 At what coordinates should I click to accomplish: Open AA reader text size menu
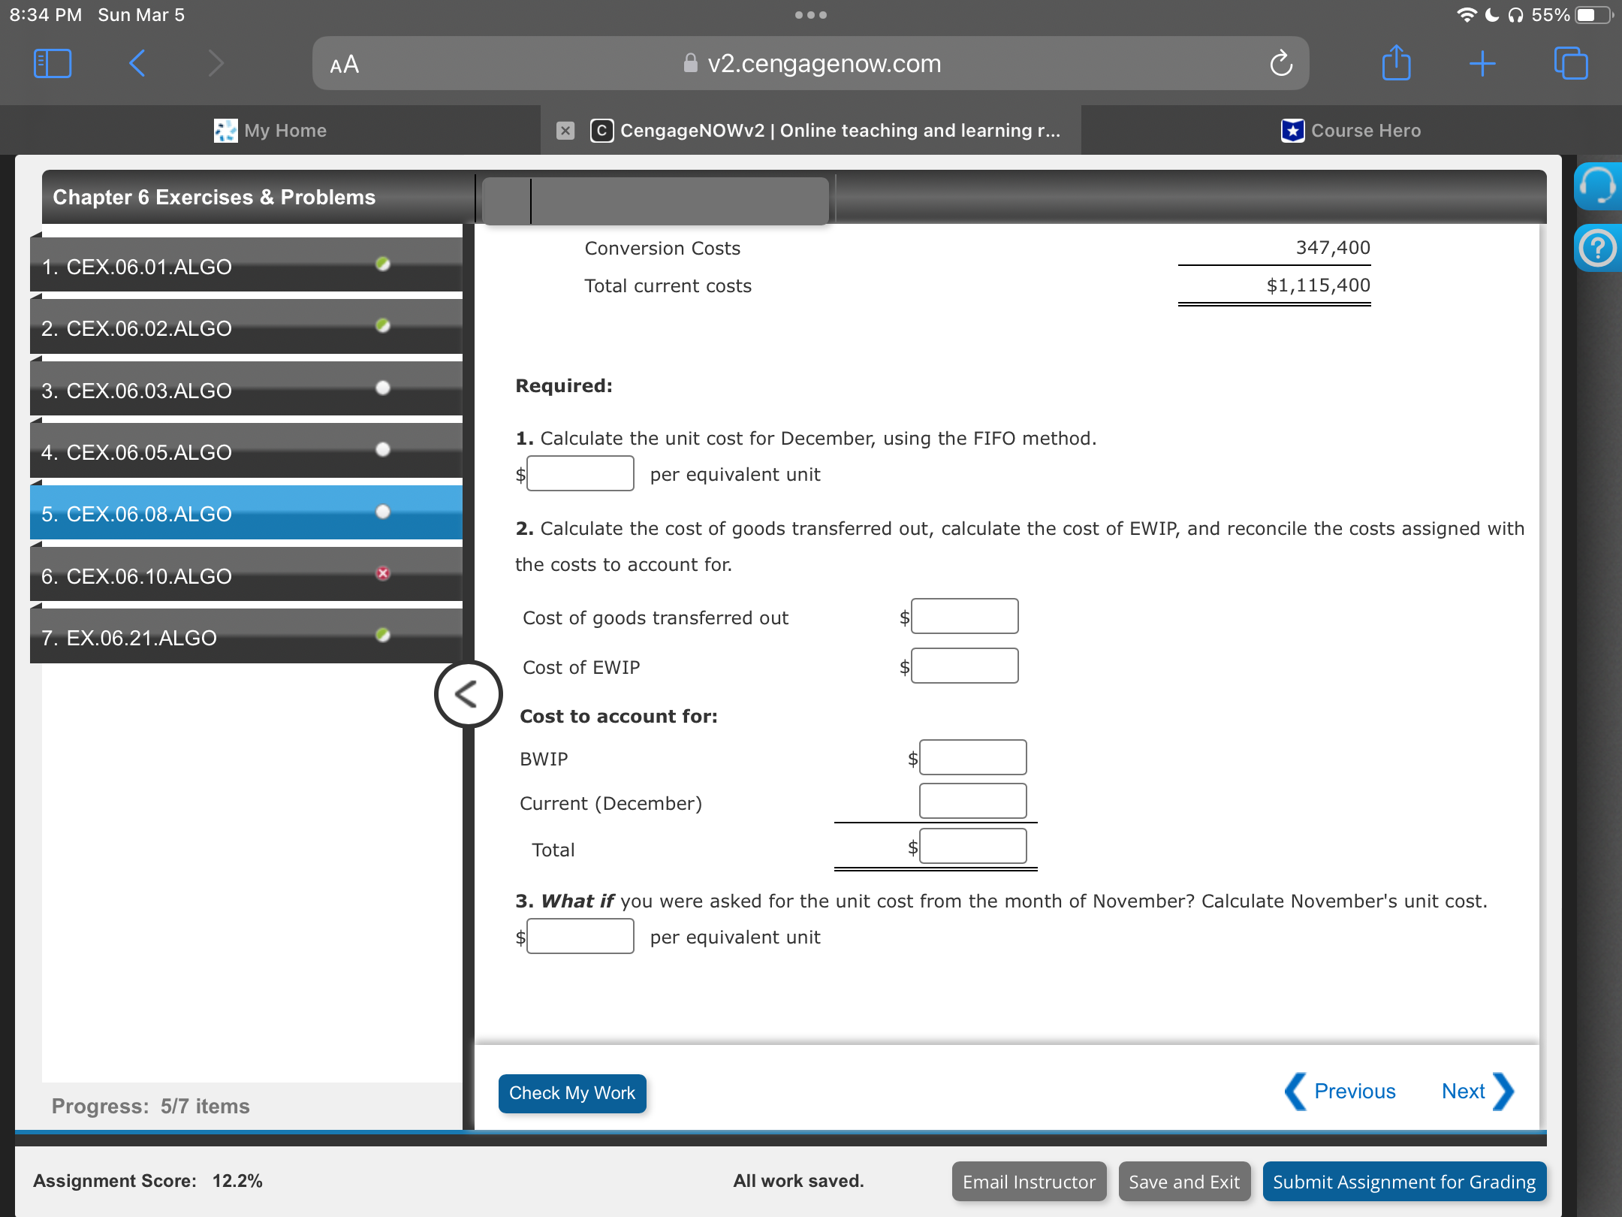pyautogui.click(x=345, y=65)
